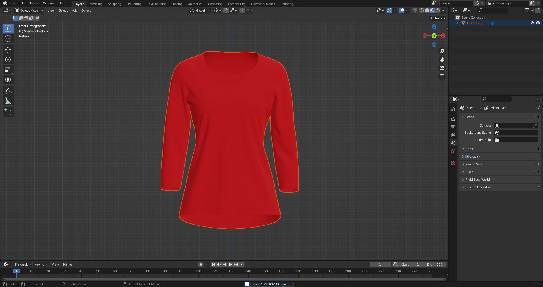Select the Scale tool

(x=8, y=70)
